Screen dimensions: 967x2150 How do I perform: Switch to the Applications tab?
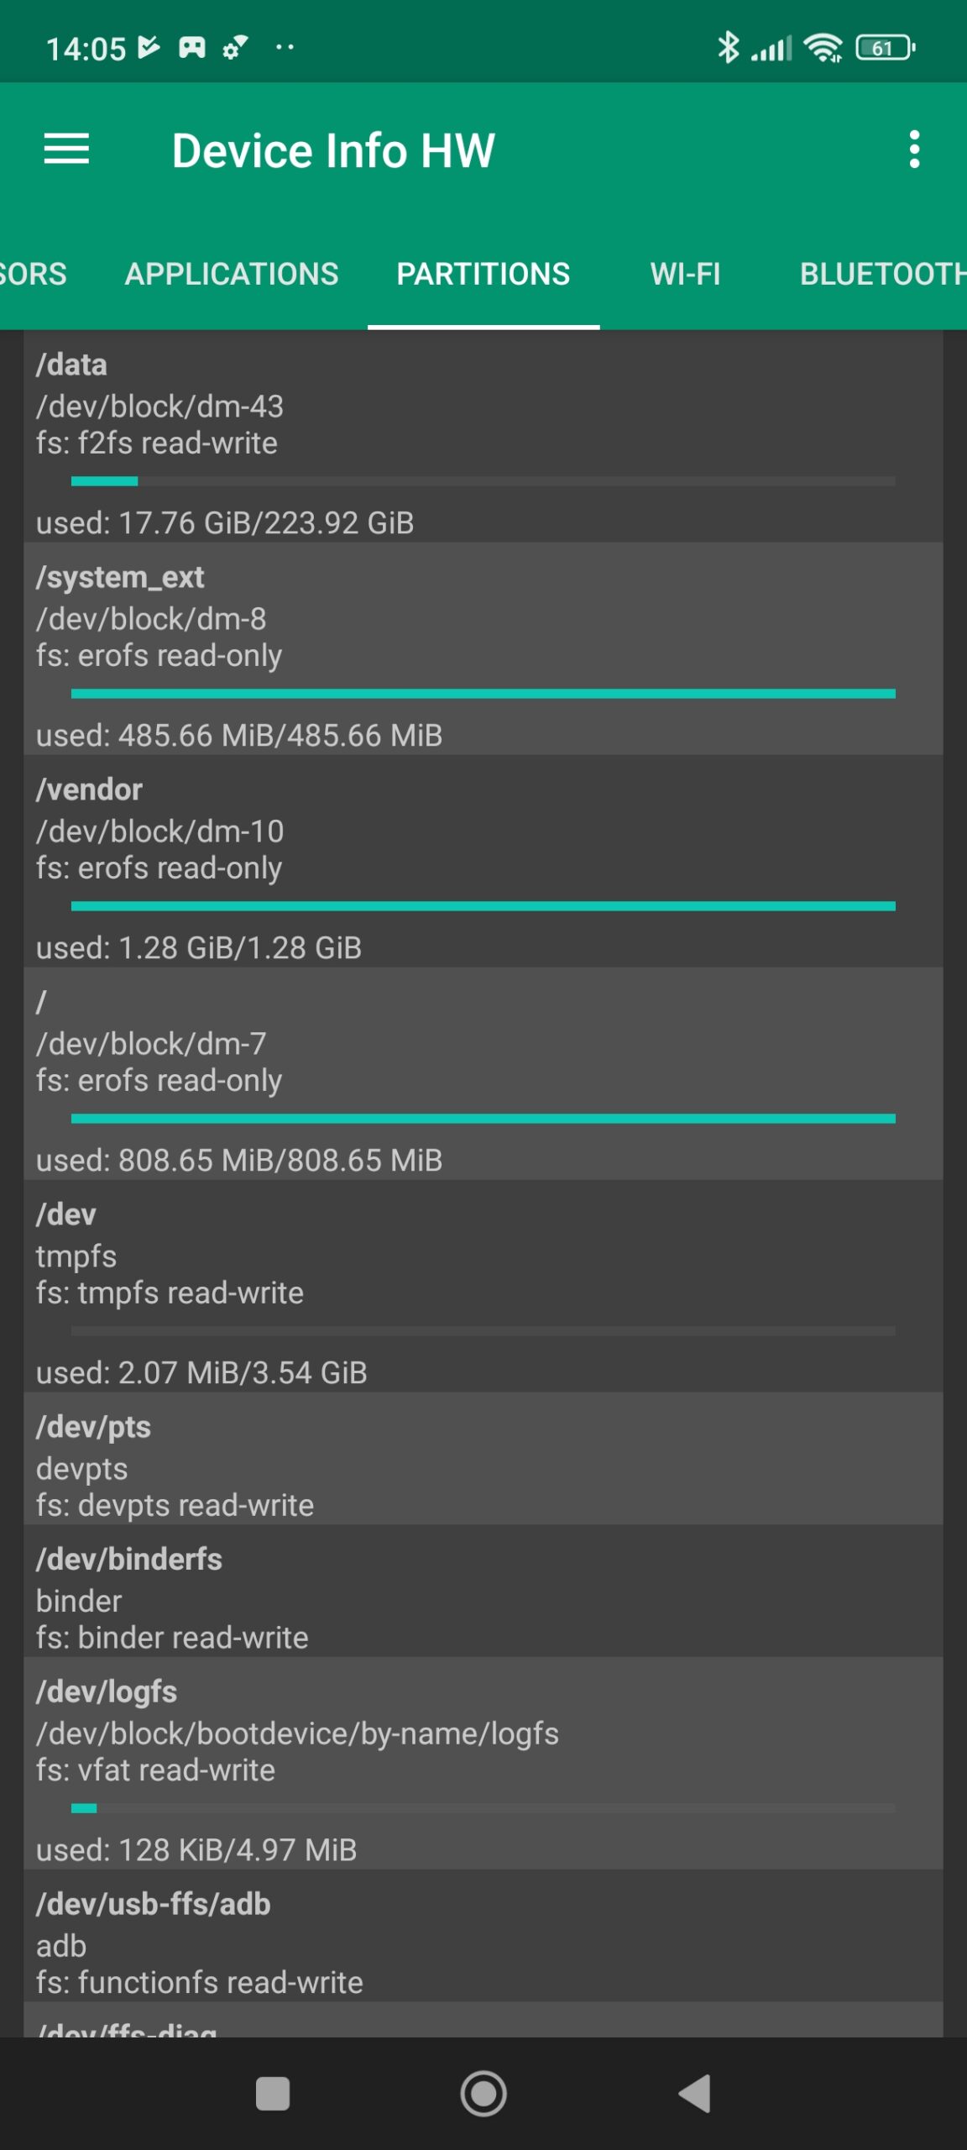[x=232, y=274]
